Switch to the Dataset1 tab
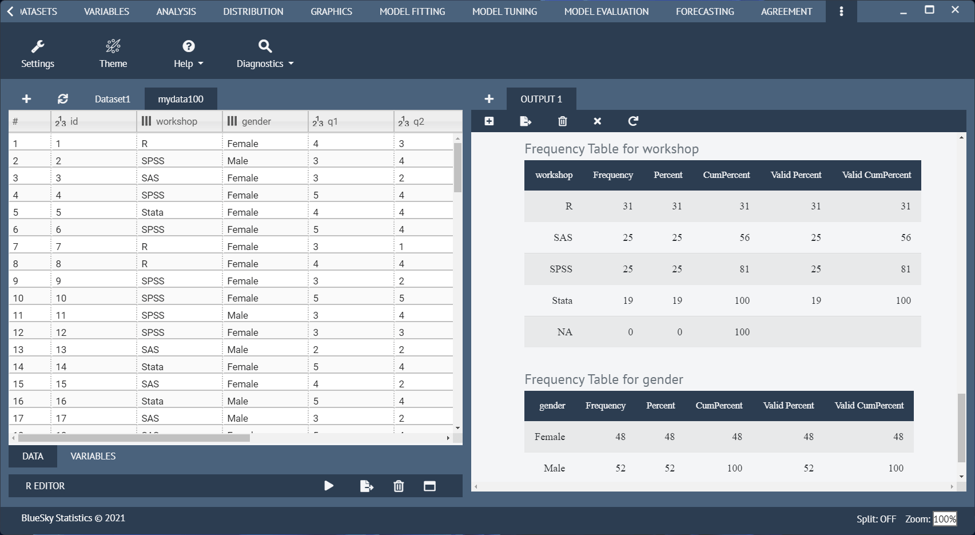 click(x=112, y=98)
